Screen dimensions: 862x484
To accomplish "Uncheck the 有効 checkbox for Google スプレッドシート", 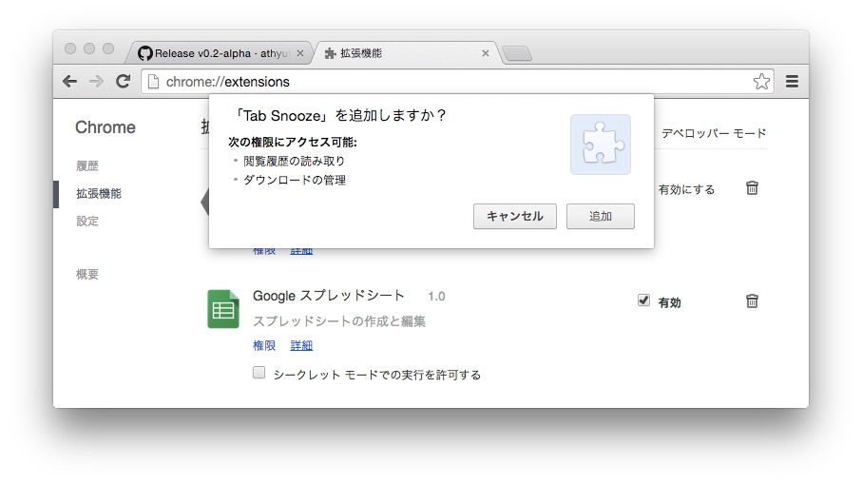I will pyautogui.click(x=643, y=300).
